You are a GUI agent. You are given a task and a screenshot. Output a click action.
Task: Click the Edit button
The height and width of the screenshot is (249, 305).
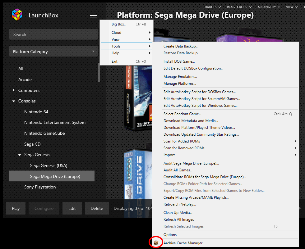[72, 208]
